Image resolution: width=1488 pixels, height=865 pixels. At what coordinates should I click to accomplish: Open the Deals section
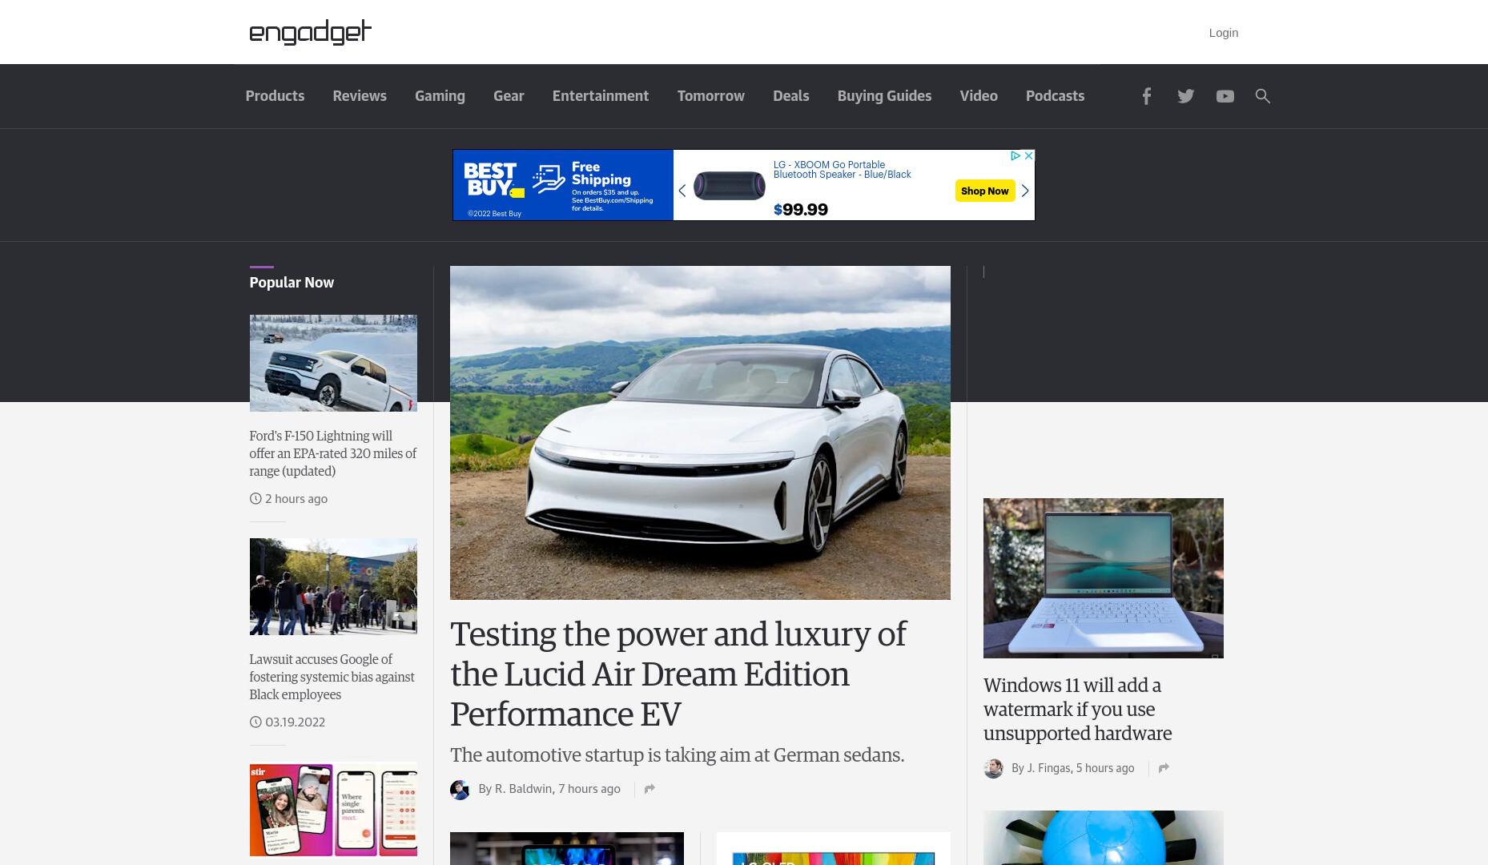coord(791,96)
